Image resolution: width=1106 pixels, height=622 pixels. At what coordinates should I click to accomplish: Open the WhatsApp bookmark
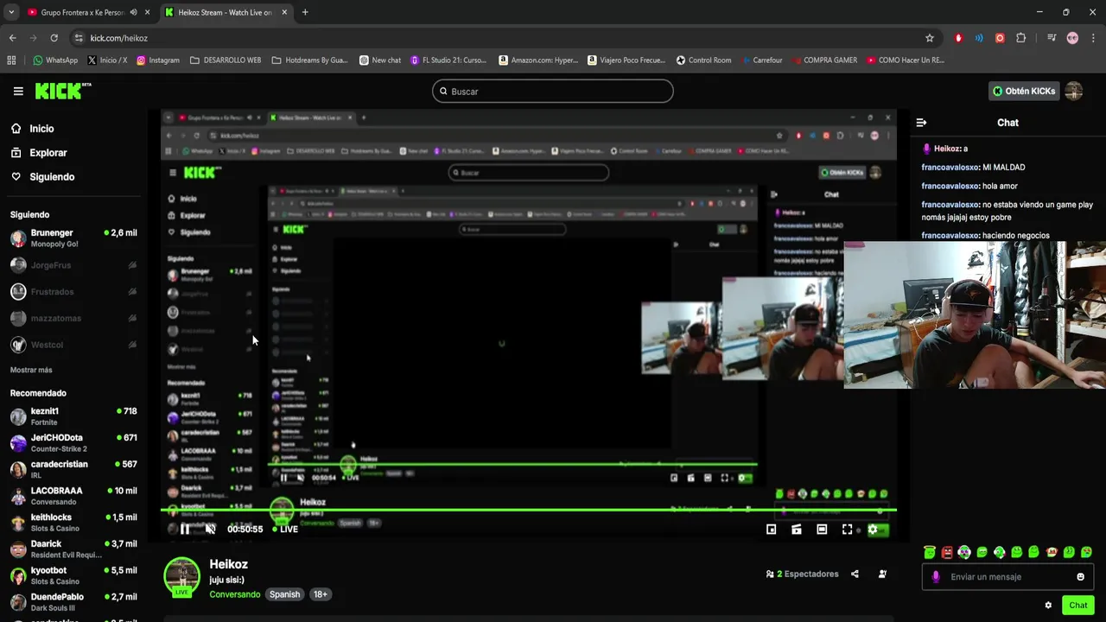click(55, 60)
